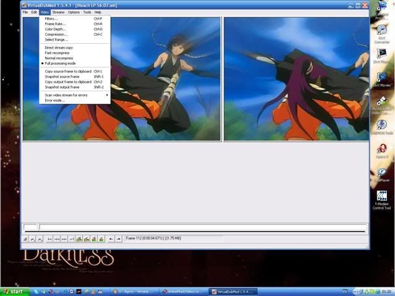Open the Windows Start button
395x296 pixels.
pos(15,292)
